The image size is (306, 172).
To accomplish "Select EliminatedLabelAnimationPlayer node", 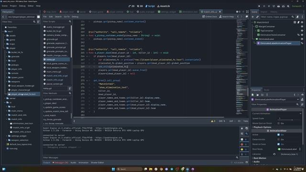I will 276,43.
